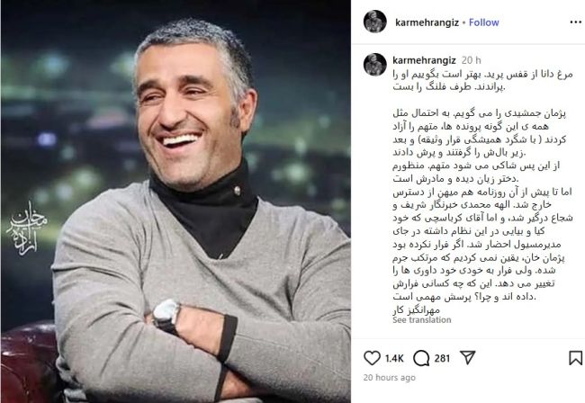Open the karmehrangiz username above the caption

click(424, 60)
